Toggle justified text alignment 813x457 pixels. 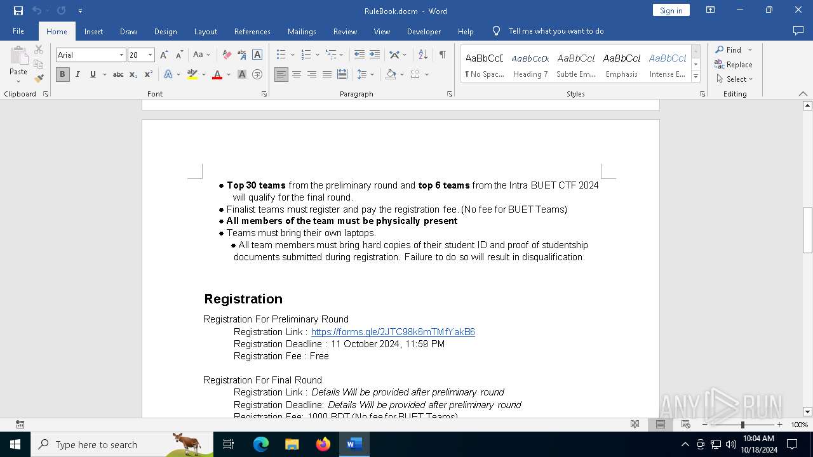coord(327,75)
